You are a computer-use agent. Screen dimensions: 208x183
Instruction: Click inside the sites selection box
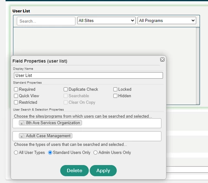[87, 123]
